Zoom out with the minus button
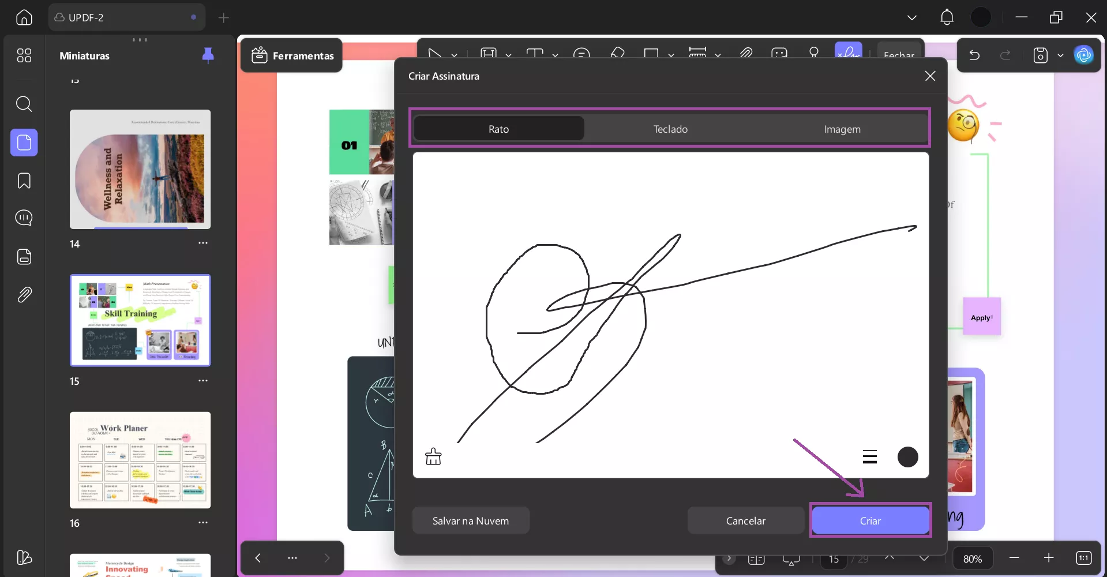1107x577 pixels. click(x=1014, y=557)
